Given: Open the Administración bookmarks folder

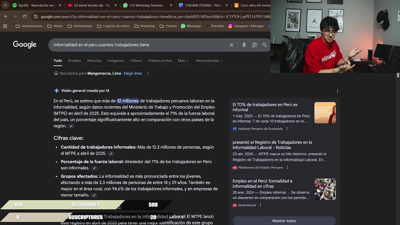Looking at the screenshot, I should [29, 26].
